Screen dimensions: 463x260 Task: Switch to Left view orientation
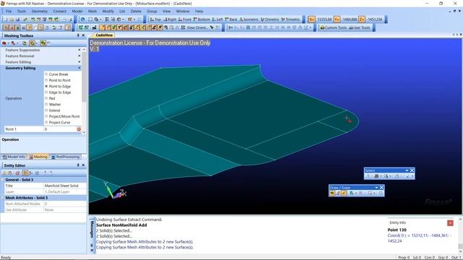217,19
